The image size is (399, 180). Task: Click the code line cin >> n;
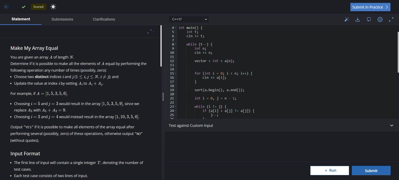(x=203, y=52)
